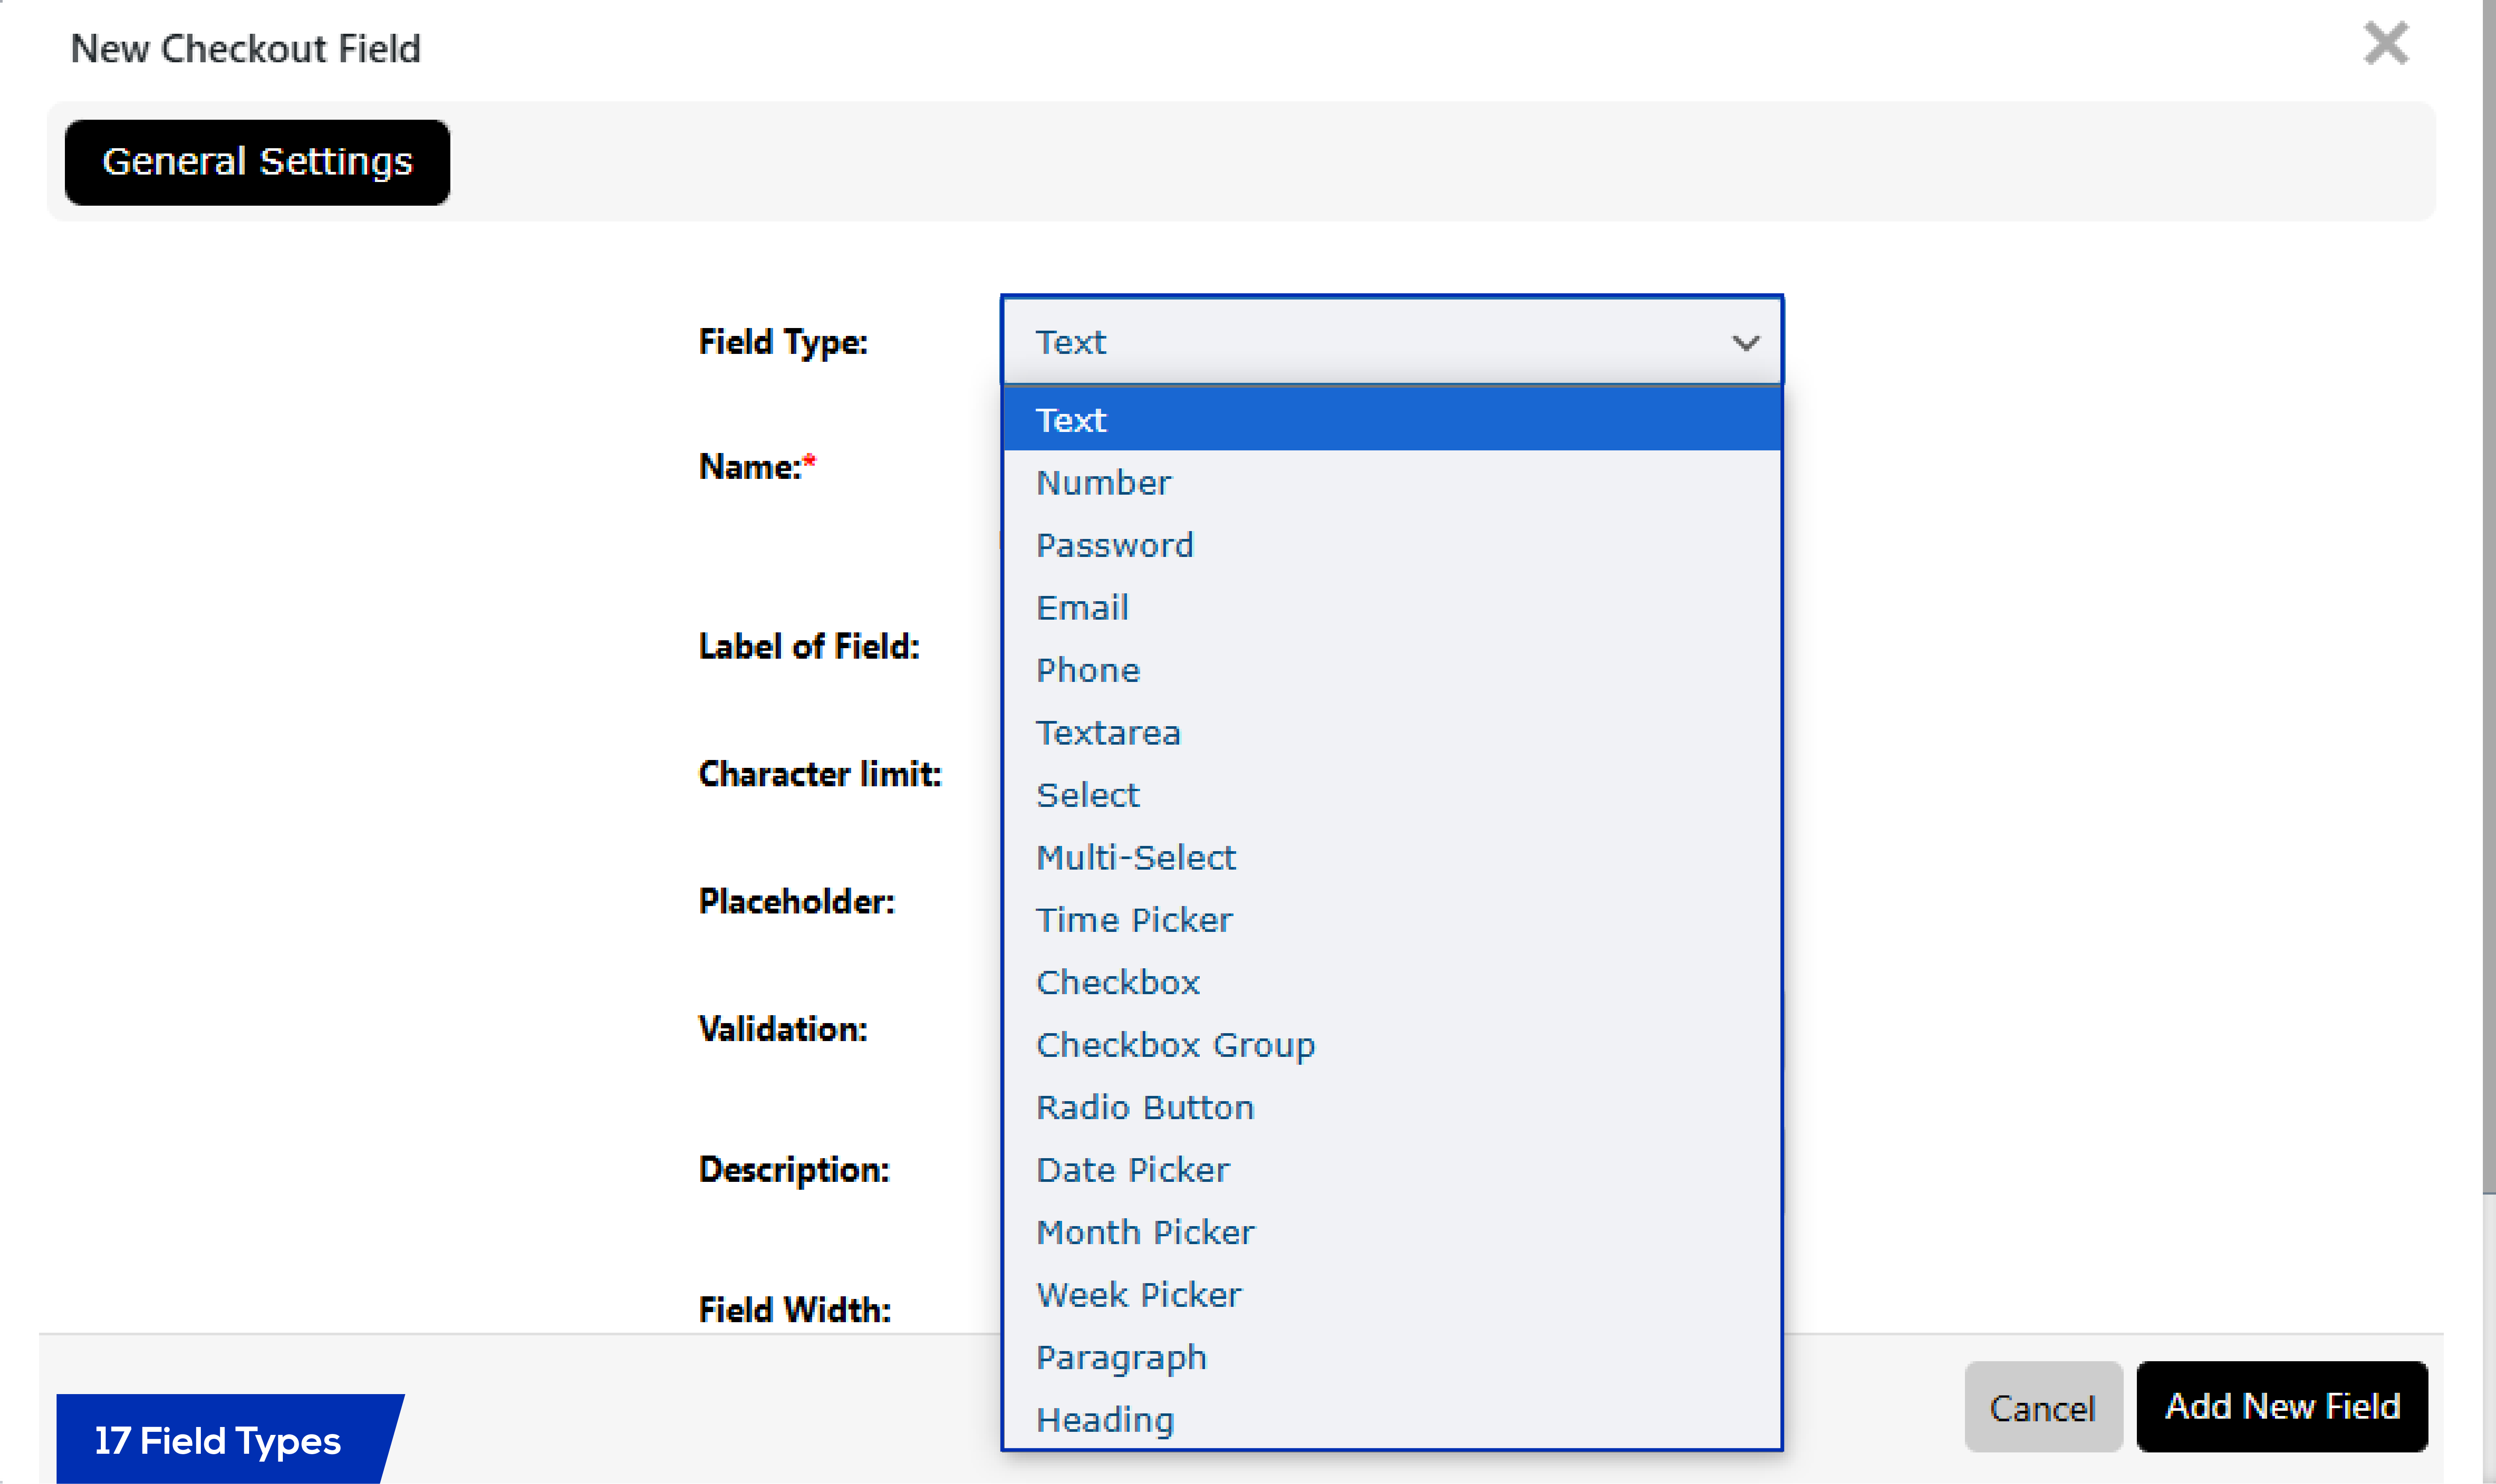
Task: Select Email from the dropdown list
Action: (1391, 608)
